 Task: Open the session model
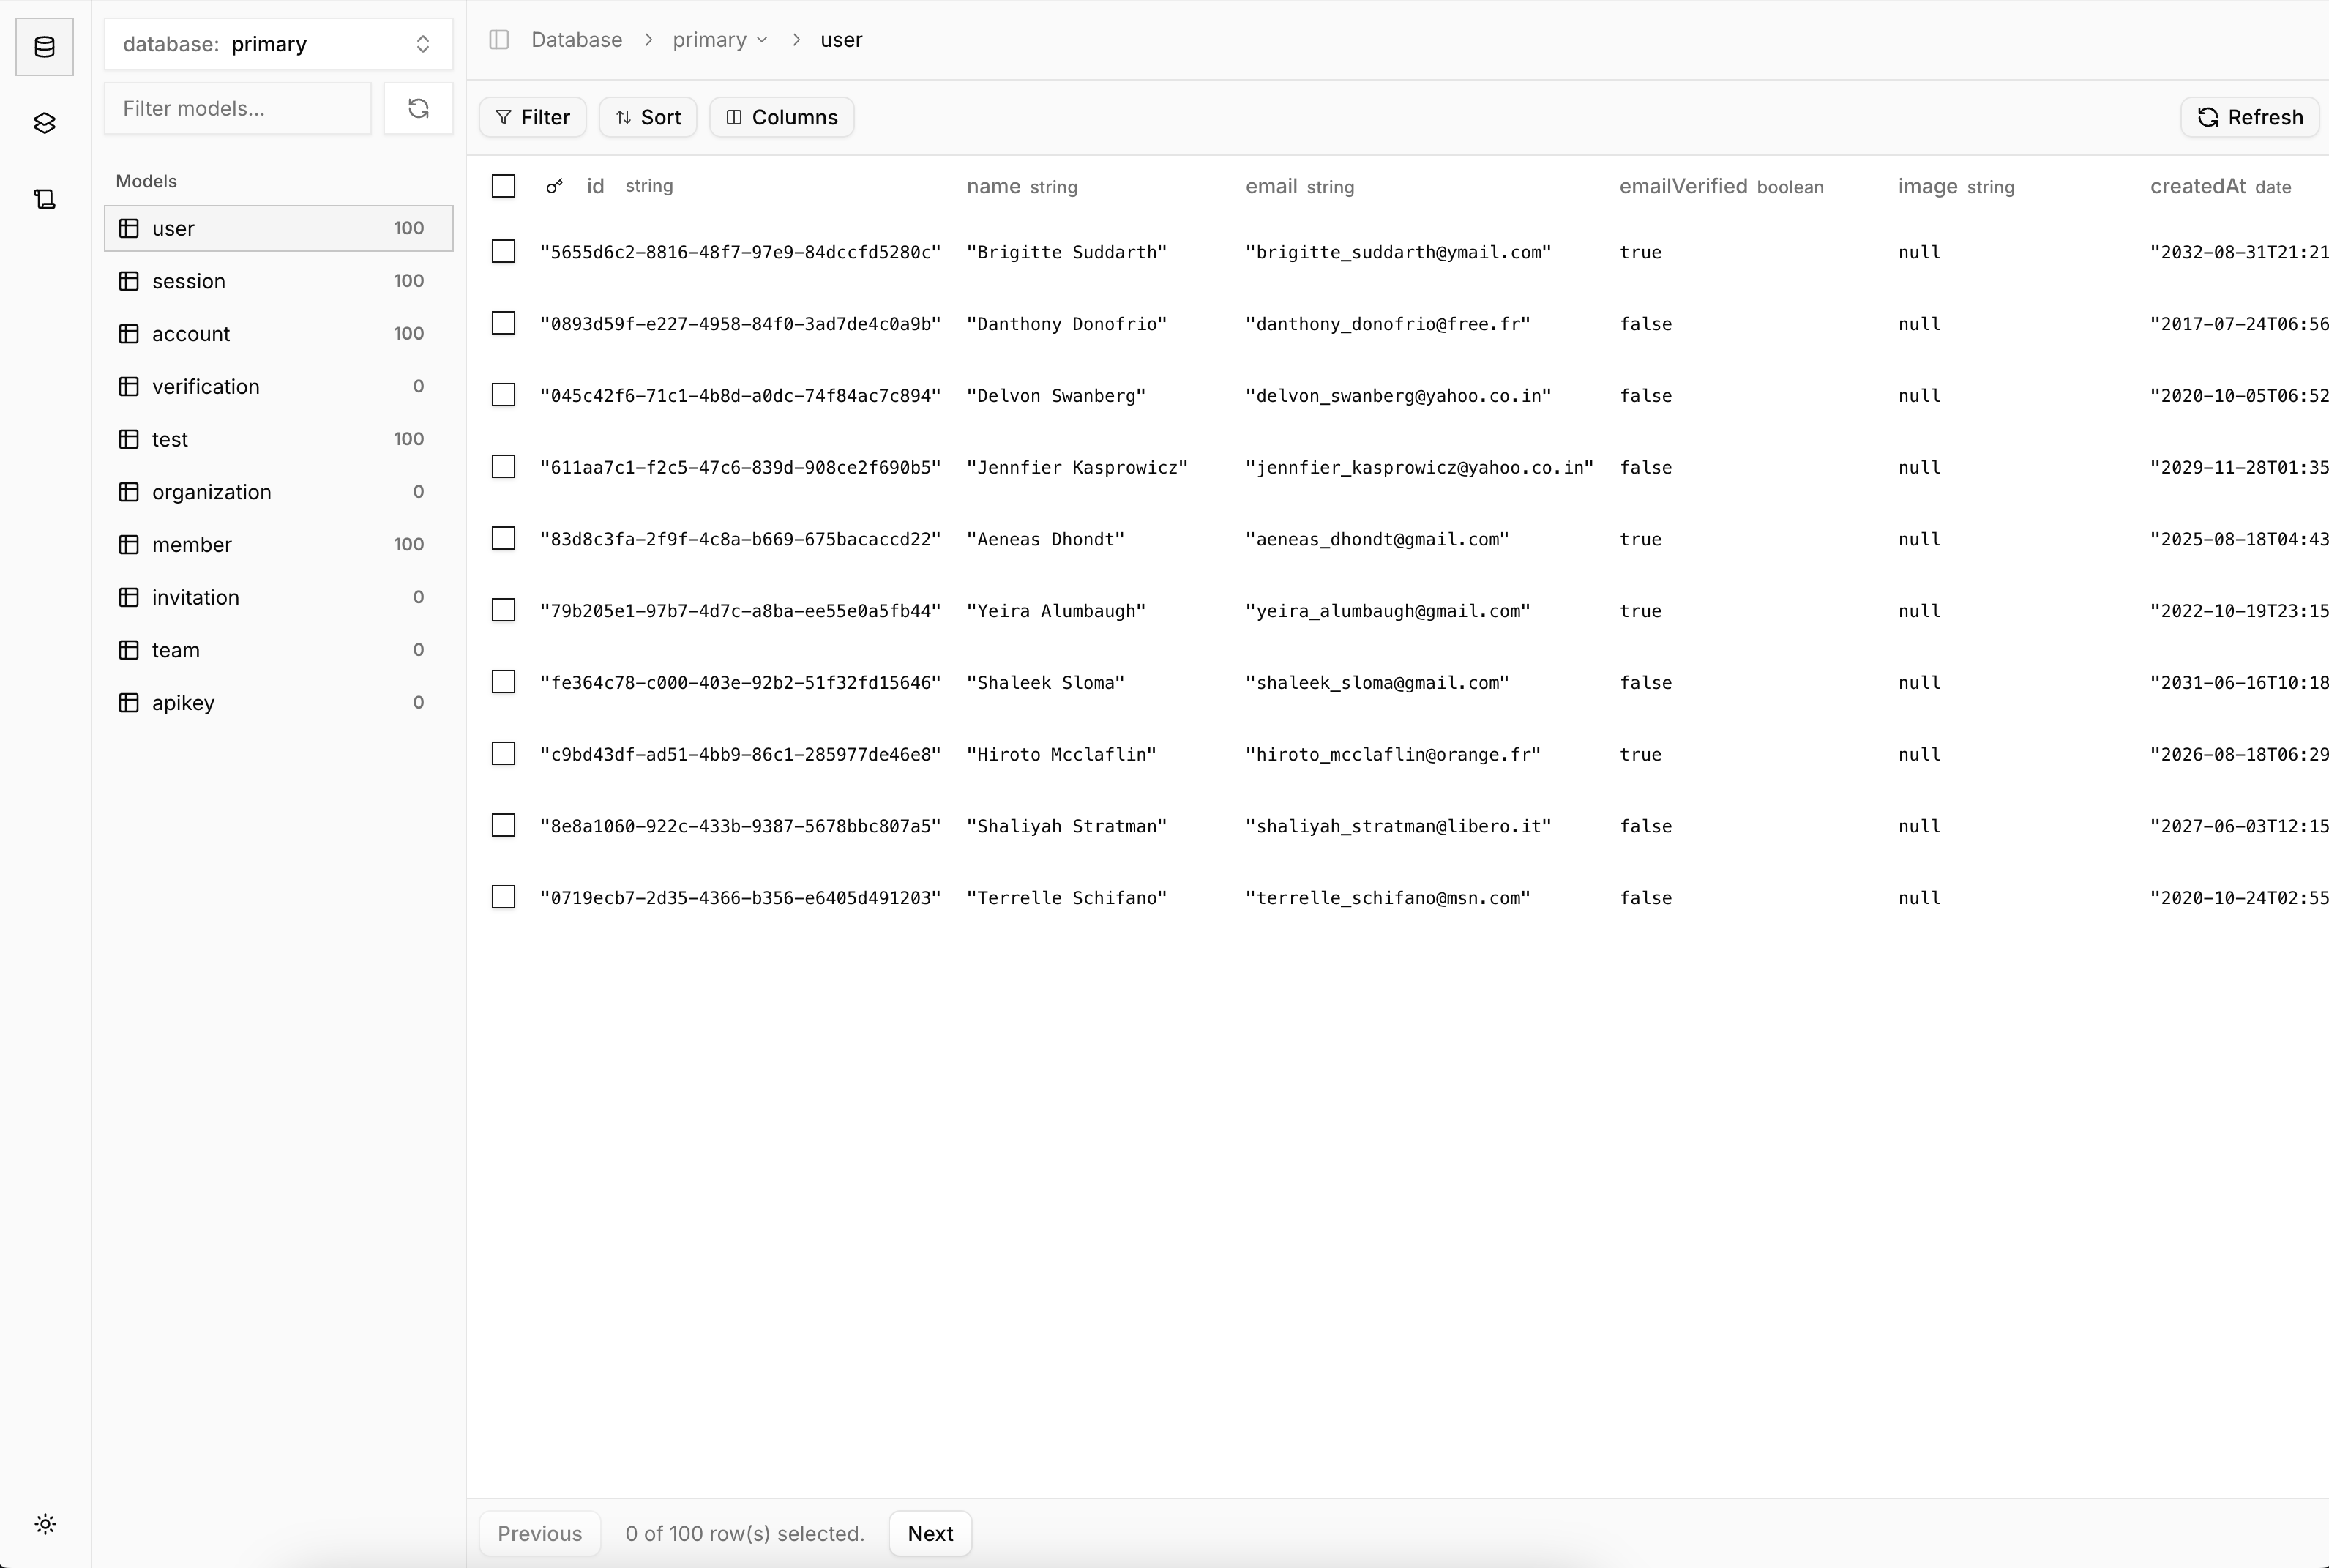(279, 281)
